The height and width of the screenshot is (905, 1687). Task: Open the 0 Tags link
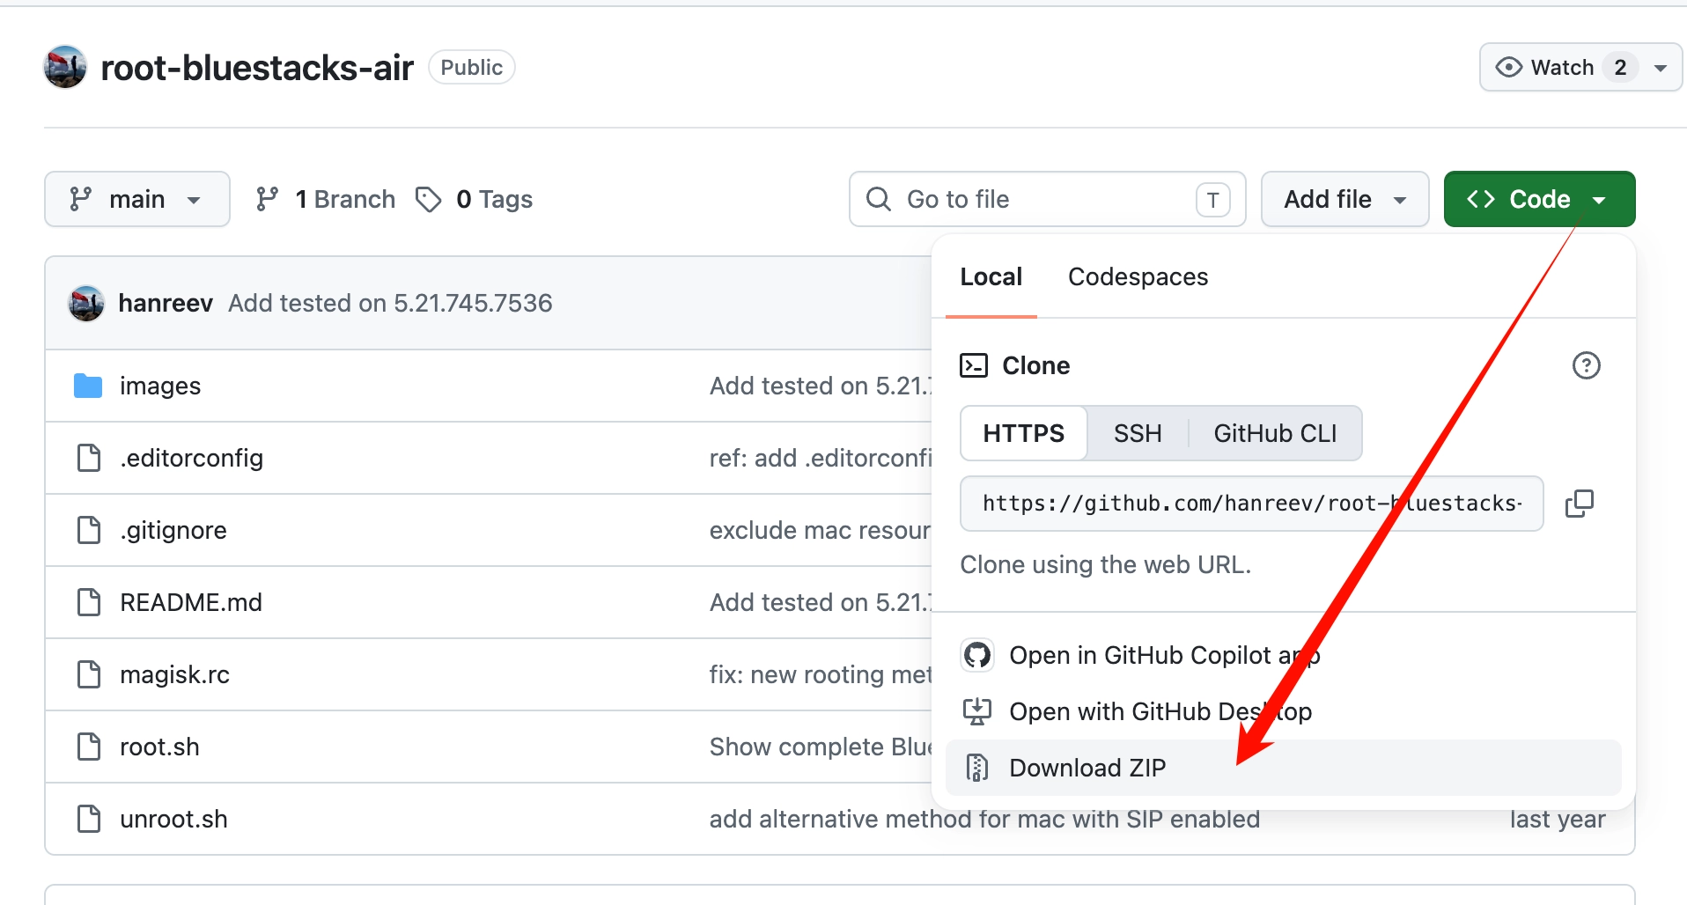coord(474,199)
